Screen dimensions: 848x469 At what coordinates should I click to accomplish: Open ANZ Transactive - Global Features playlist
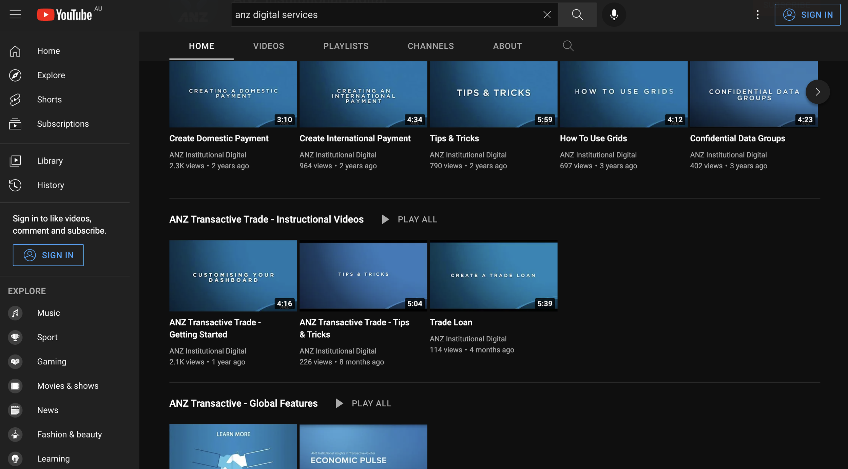tap(243, 403)
